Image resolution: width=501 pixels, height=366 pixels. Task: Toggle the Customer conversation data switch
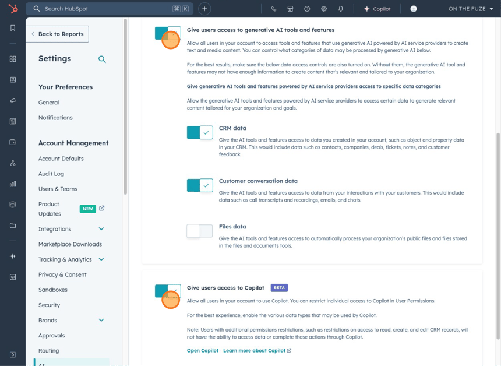point(200,185)
